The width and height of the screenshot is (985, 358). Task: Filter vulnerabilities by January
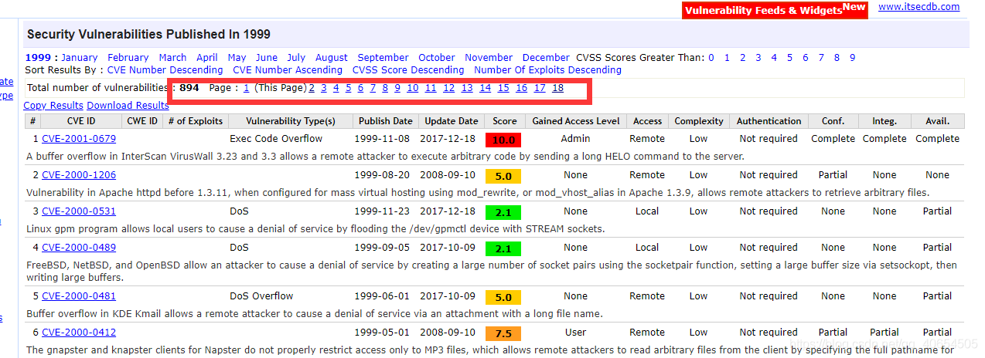[x=80, y=58]
